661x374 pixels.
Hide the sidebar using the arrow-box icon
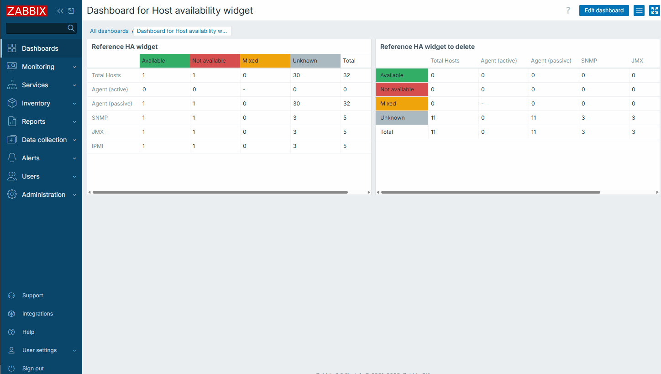click(x=71, y=11)
